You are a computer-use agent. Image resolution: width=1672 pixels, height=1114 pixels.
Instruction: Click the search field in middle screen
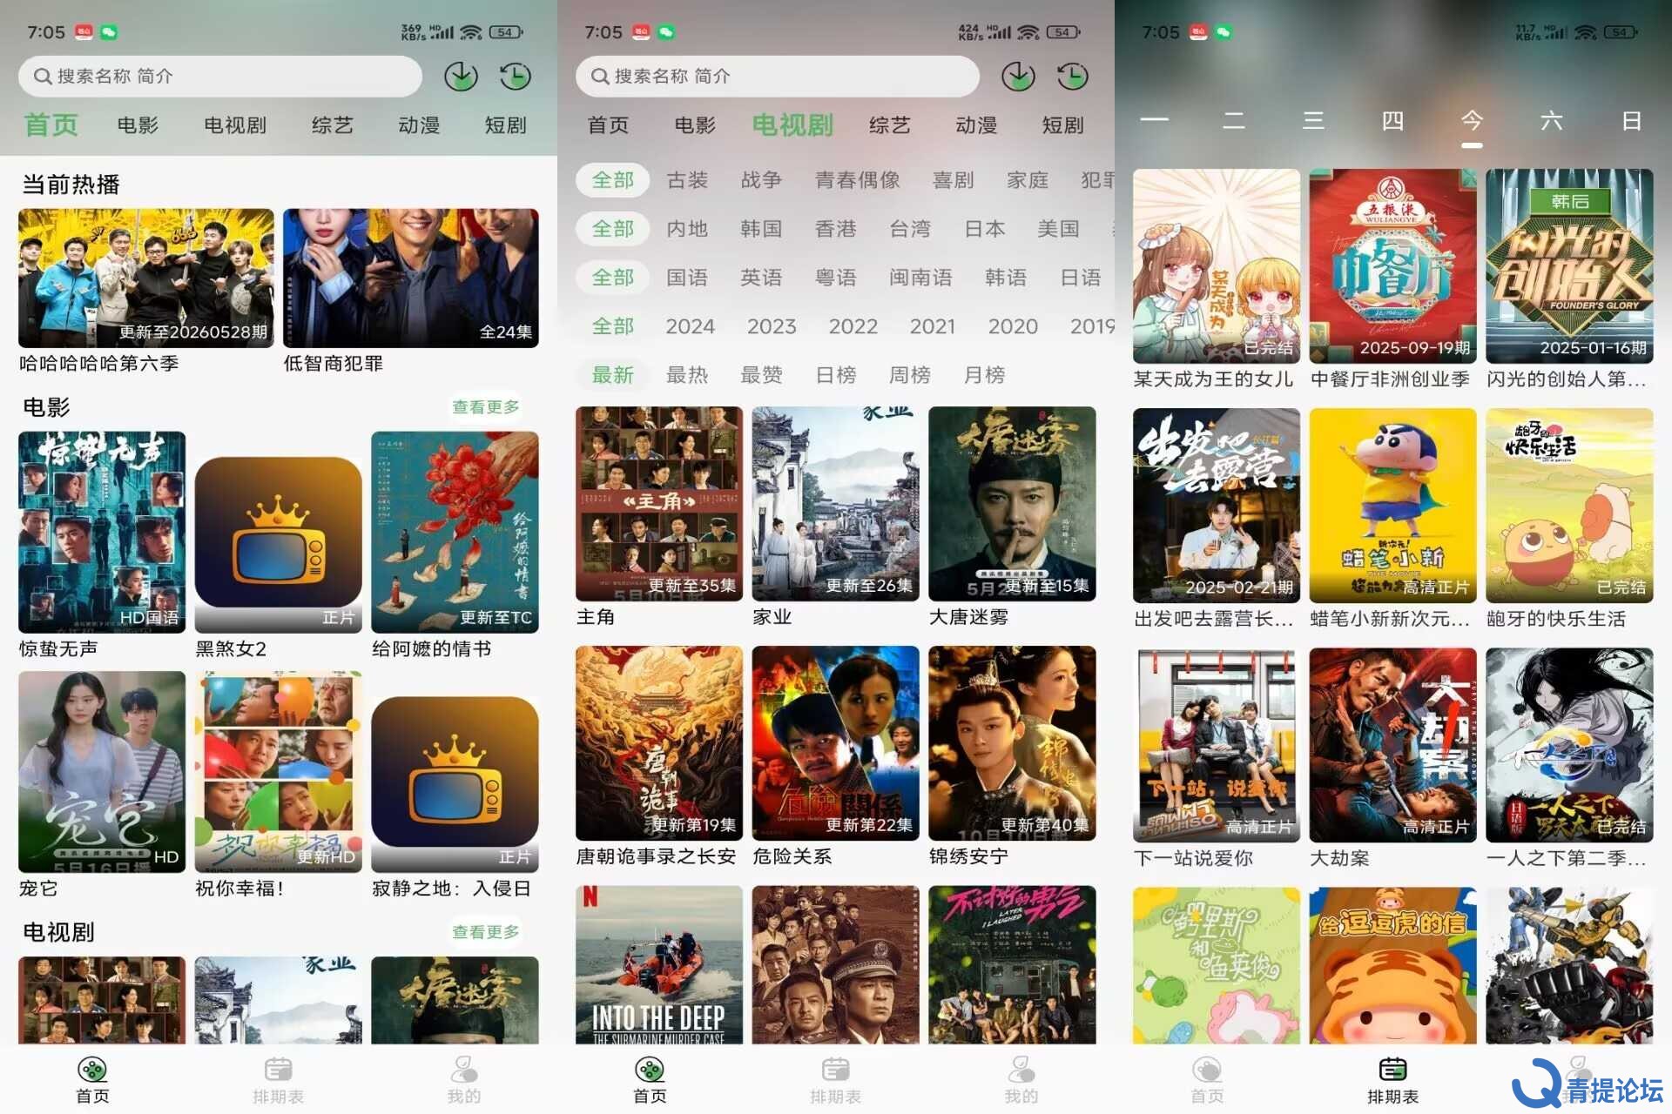[778, 77]
